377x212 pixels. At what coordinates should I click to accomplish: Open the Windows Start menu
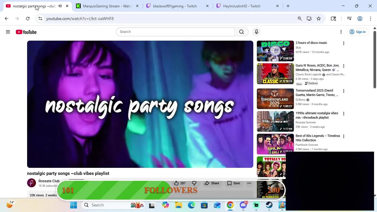click(73, 205)
